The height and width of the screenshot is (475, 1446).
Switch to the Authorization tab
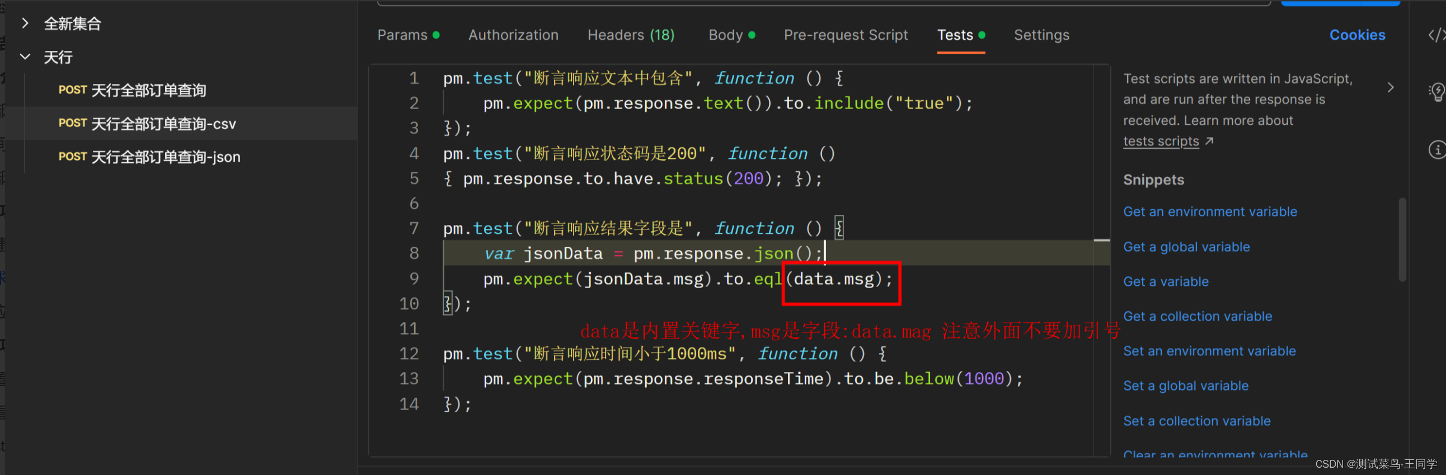tap(513, 35)
